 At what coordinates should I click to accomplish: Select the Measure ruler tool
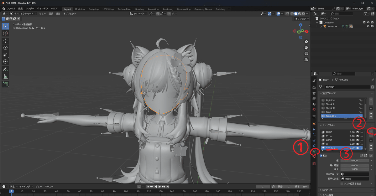pyautogui.click(x=5, y=76)
